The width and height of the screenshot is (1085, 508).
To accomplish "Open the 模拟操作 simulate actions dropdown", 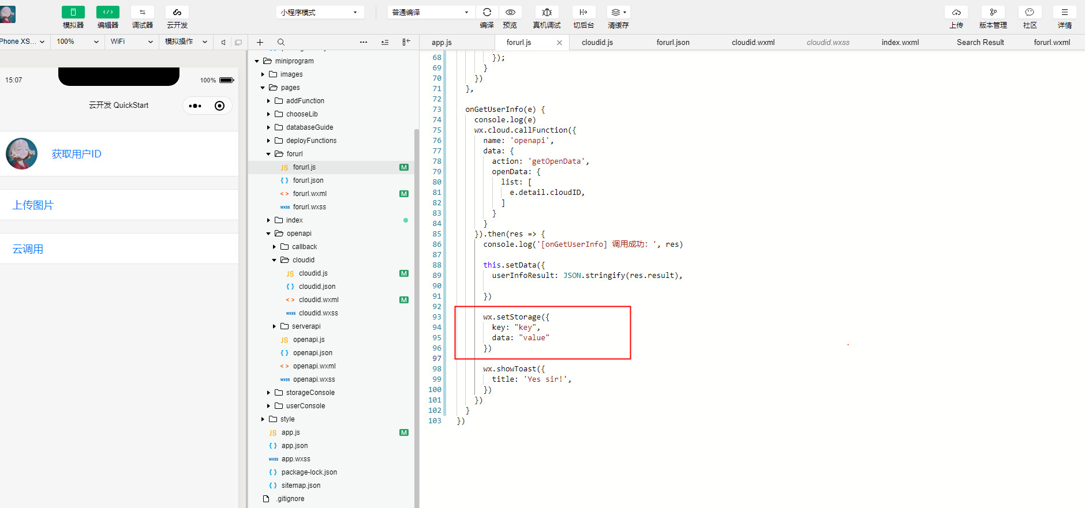I will (186, 42).
